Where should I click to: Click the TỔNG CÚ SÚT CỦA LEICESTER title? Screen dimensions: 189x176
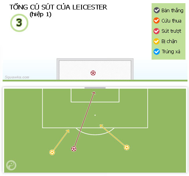click(x=58, y=7)
